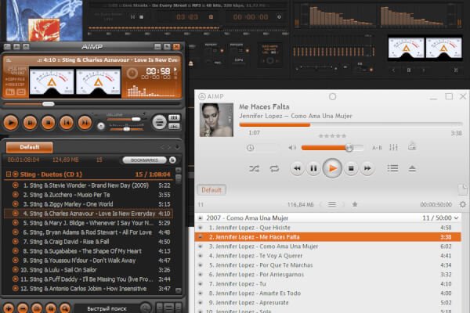This screenshot has height=313, width=470.
Task: Click the search magnifier button in dark playlist
Action: (65, 308)
